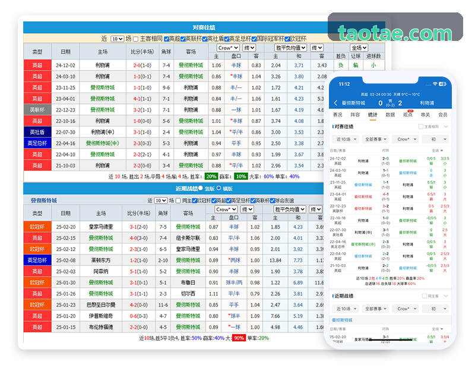
Task: Tap the battery indicator on the phone
Action: (x=442, y=84)
